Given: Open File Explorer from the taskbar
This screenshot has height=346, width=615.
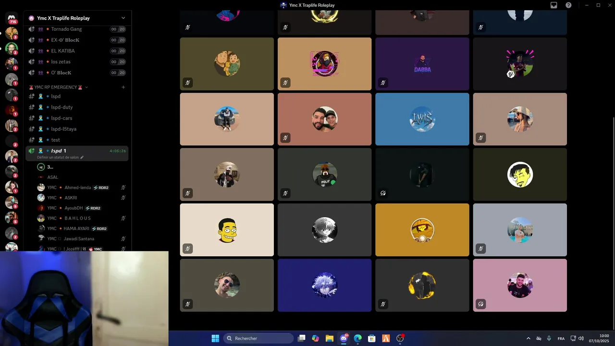Looking at the screenshot, I should click(x=330, y=338).
